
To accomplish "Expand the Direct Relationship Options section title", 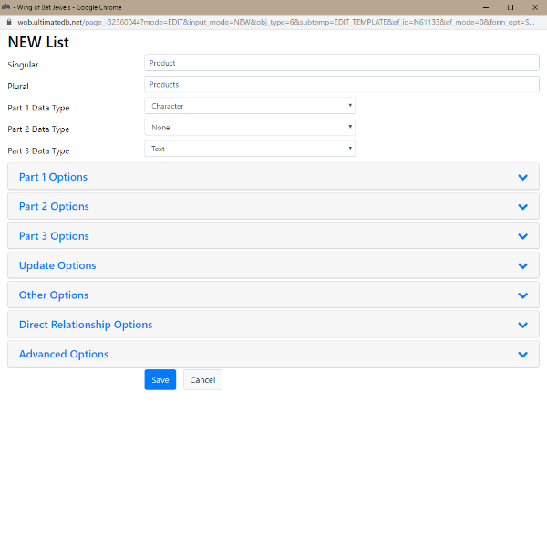I will (86, 325).
